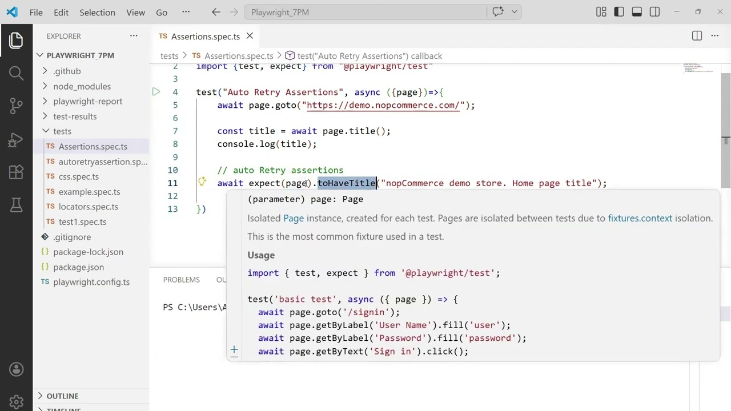Go forward with the right arrow

click(232, 12)
